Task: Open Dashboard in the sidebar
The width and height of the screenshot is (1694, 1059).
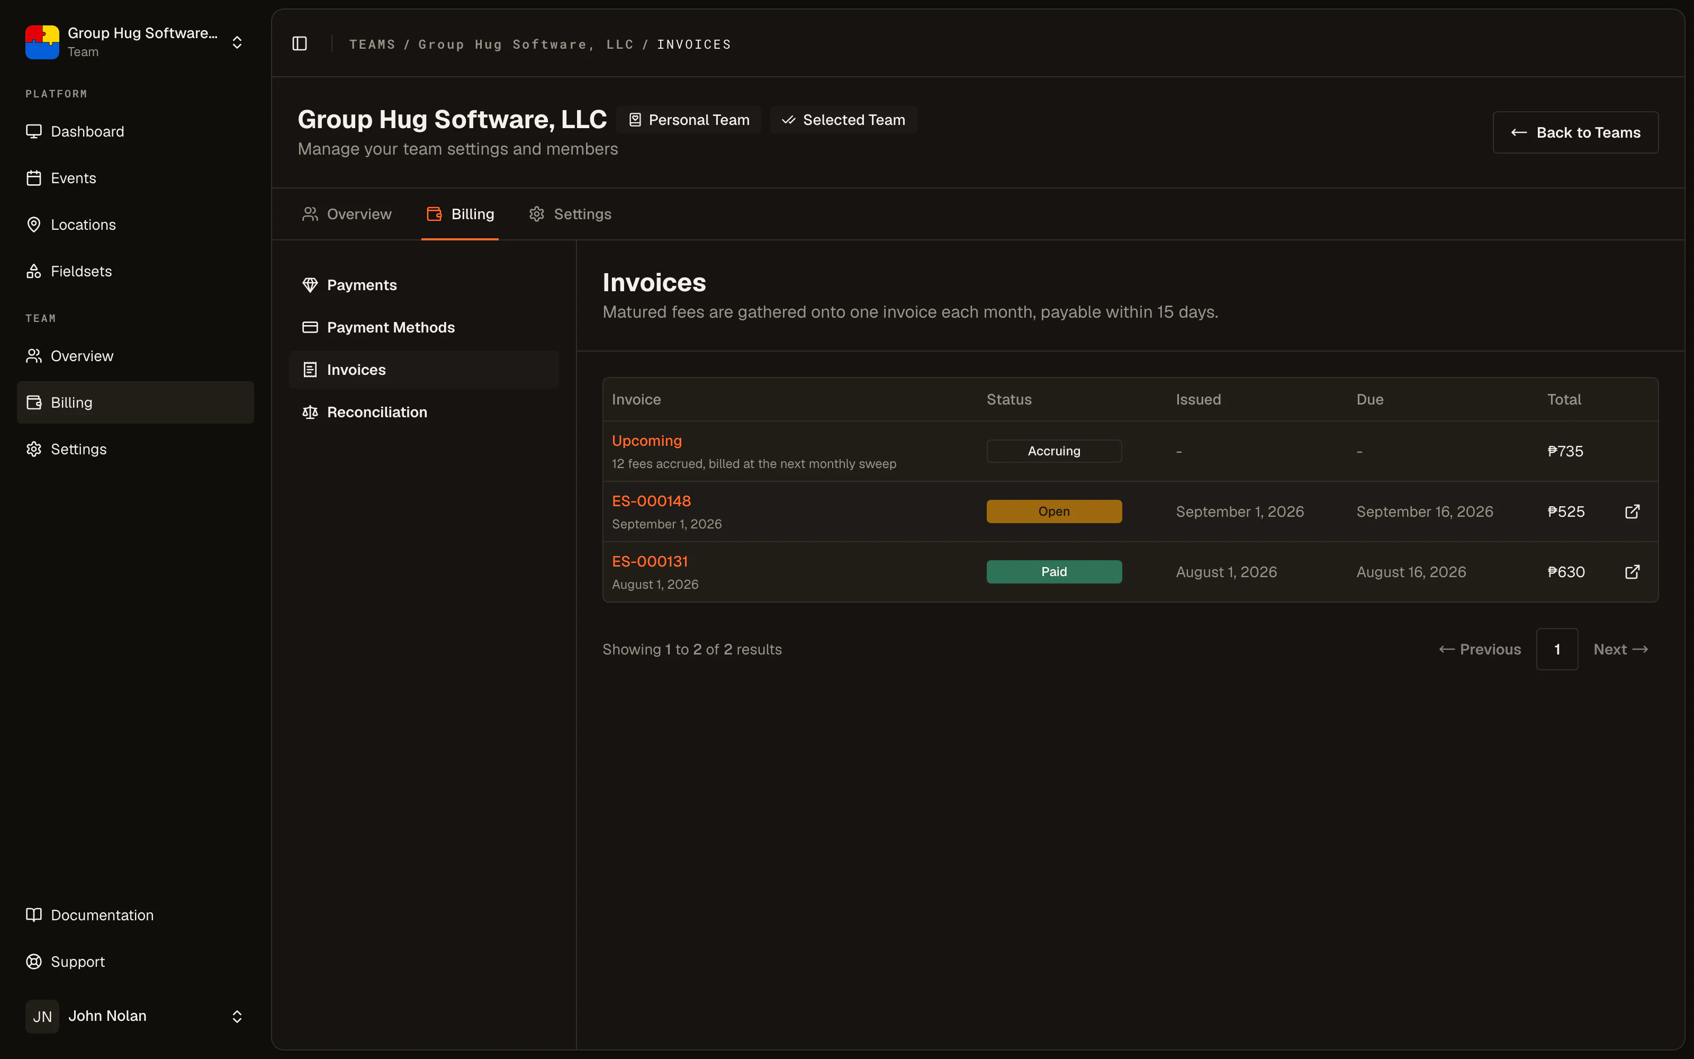Action: (x=135, y=132)
